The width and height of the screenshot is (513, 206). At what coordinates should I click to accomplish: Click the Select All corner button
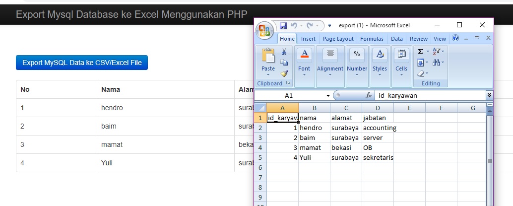pyautogui.click(x=260, y=108)
